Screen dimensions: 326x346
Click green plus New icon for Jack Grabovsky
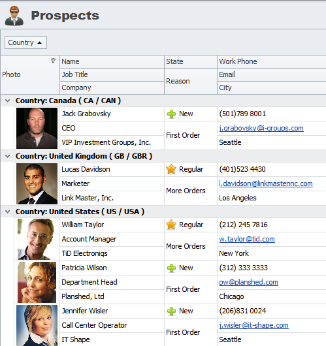(x=171, y=114)
